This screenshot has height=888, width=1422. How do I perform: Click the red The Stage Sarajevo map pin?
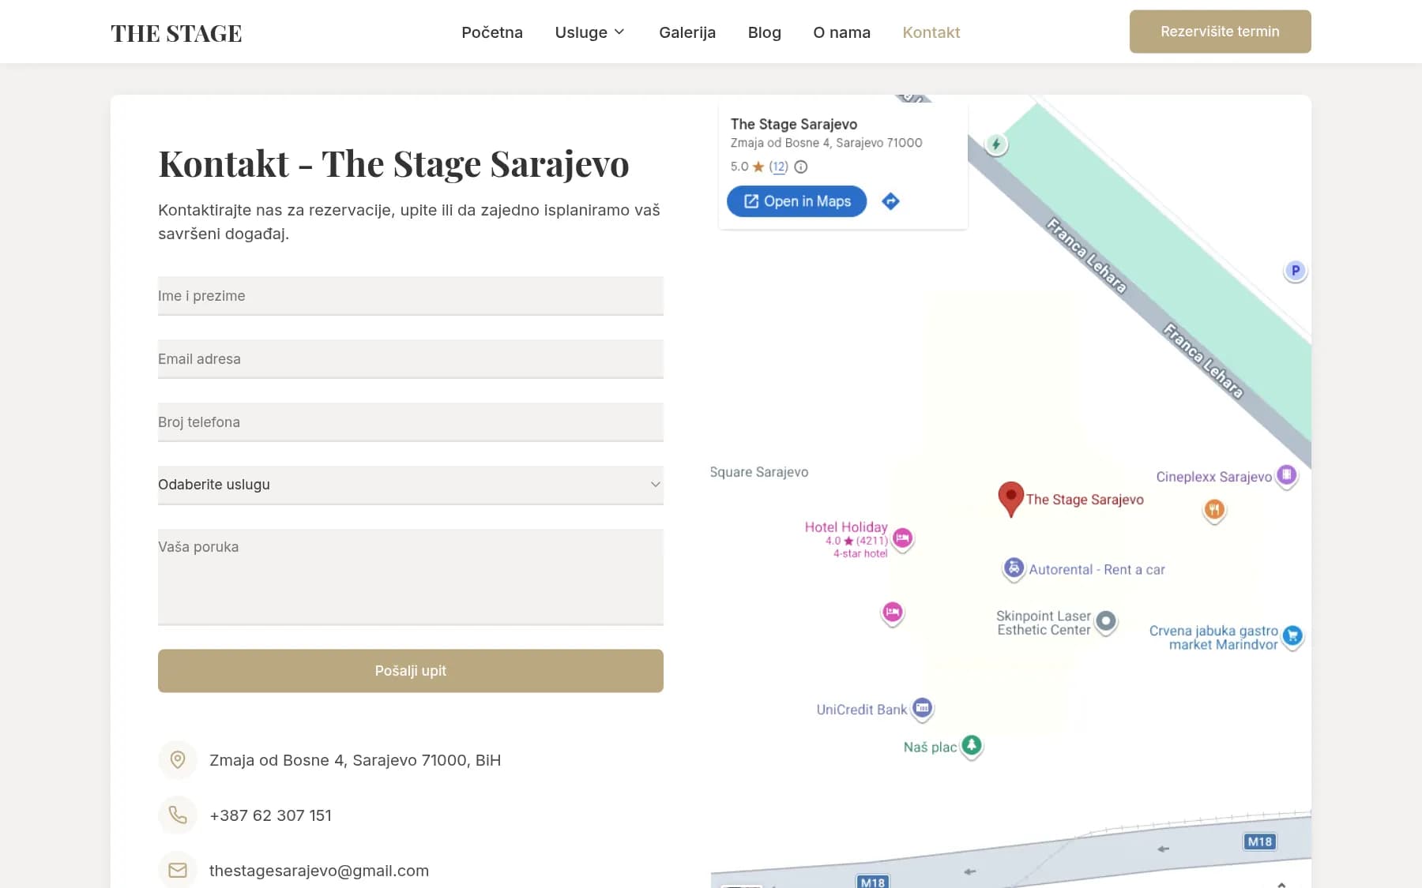(1010, 499)
